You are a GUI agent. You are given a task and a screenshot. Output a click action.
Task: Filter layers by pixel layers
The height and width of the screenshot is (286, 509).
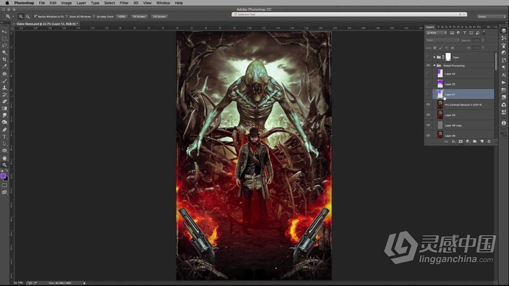point(452,33)
